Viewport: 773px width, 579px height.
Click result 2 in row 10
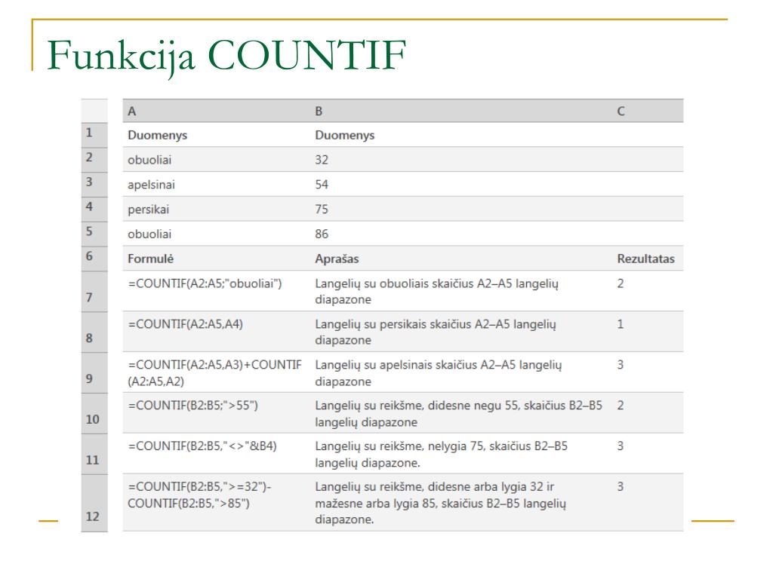pyautogui.click(x=621, y=406)
